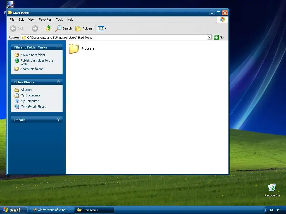Click the 5:17 PM clock
The width and height of the screenshot is (286, 214).
(275, 210)
